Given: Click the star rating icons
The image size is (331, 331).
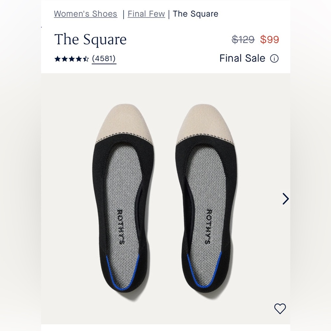Looking at the screenshot, I should click(71, 59).
